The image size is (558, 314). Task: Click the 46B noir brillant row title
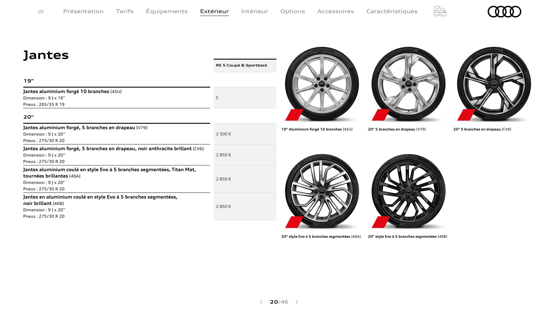100,200
